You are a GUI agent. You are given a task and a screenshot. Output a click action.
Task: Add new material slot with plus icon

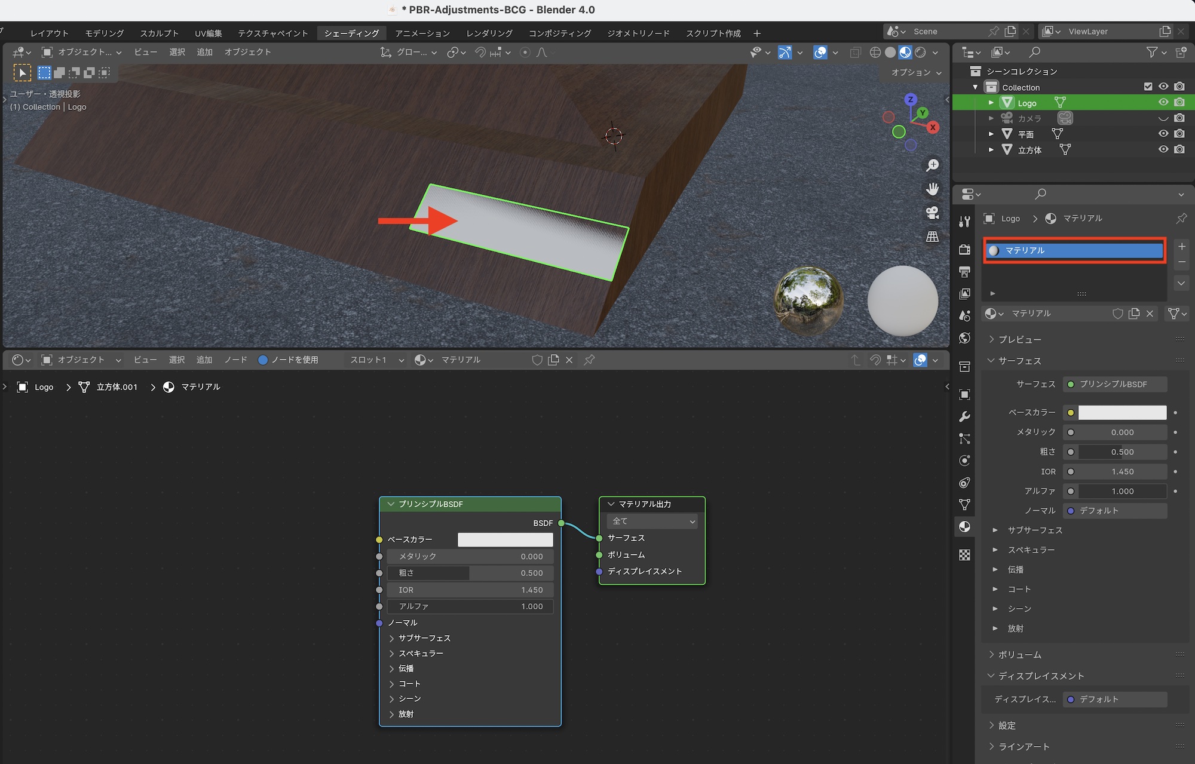click(1181, 247)
